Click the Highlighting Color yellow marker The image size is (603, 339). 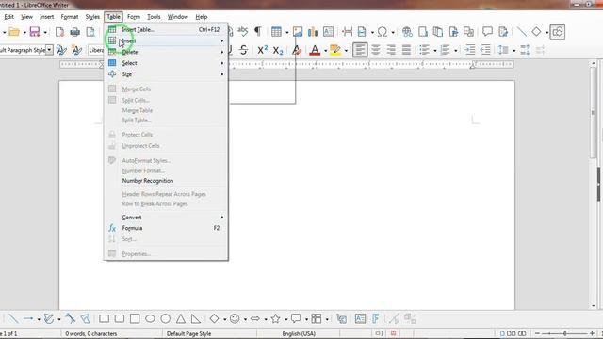335,50
